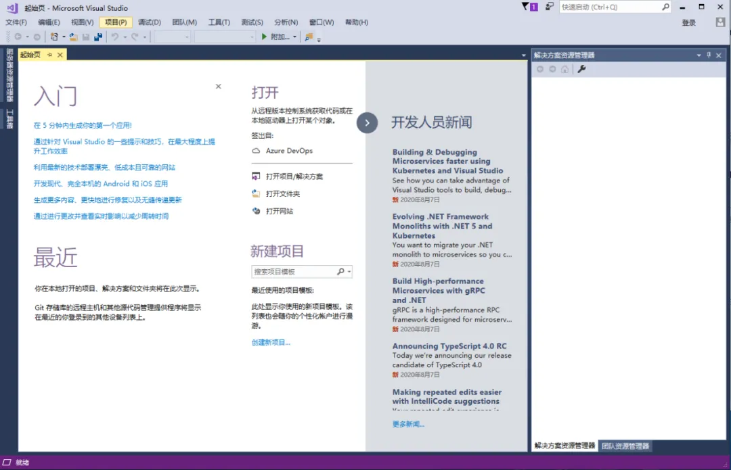Open the 工具(T) menu
The width and height of the screenshot is (731, 470).
(x=219, y=22)
